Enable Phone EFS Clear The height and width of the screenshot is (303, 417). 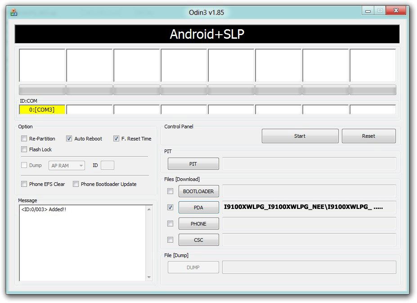[x=24, y=184]
